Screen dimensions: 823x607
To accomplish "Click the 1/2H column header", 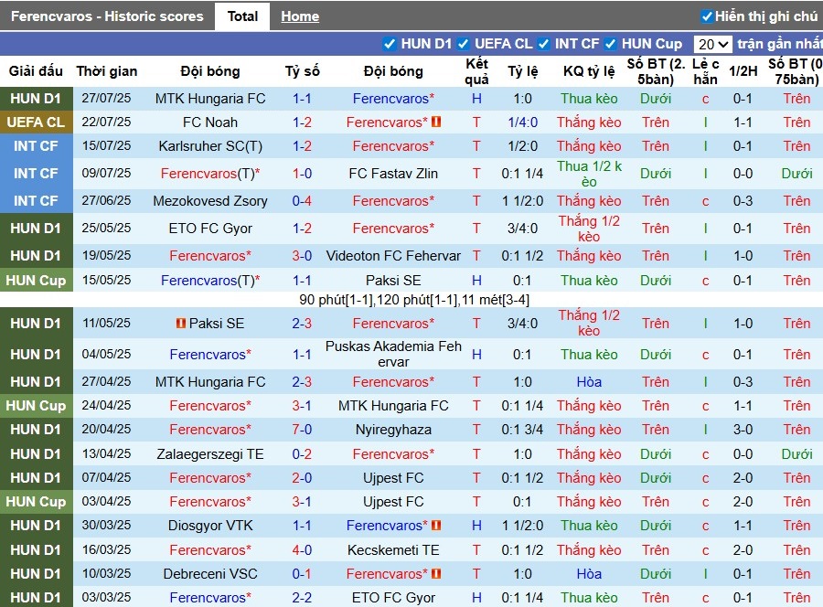I will [x=743, y=70].
